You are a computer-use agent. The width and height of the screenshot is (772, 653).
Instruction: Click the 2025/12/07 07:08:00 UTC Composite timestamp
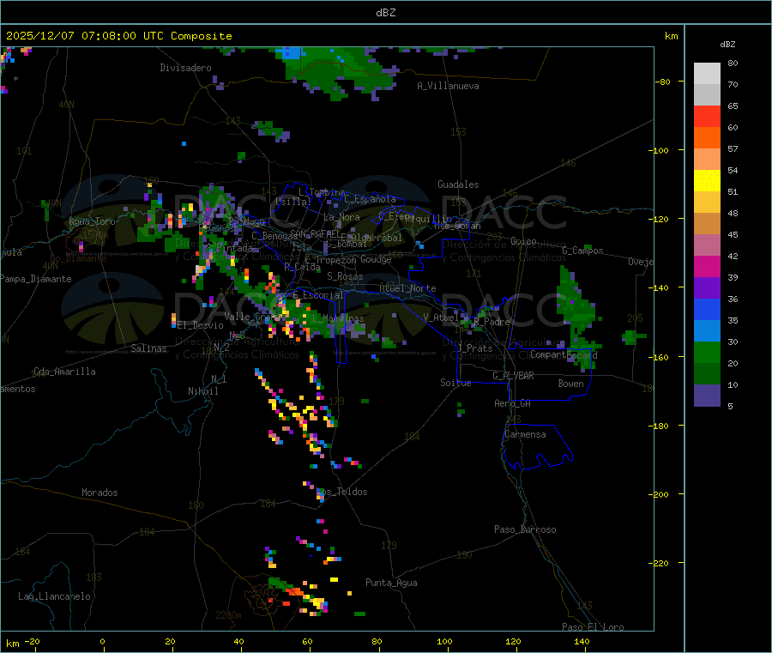[x=118, y=36]
